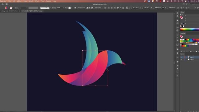Click the Isolate selected object icon

pyautogui.click(x=178, y=8)
